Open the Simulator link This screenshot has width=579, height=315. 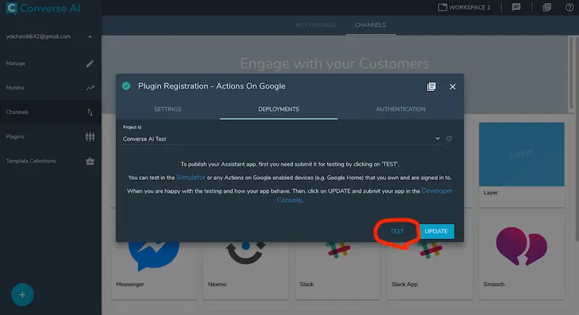click(x=190, y=177)
